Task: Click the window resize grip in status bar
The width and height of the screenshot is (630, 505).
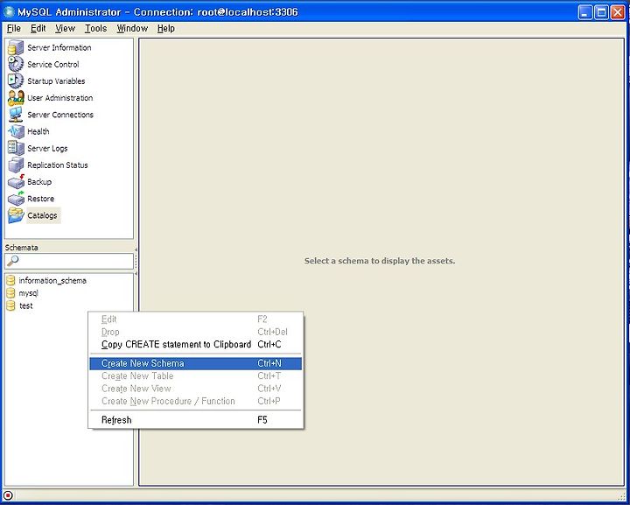Action: [x=621, y=495]
